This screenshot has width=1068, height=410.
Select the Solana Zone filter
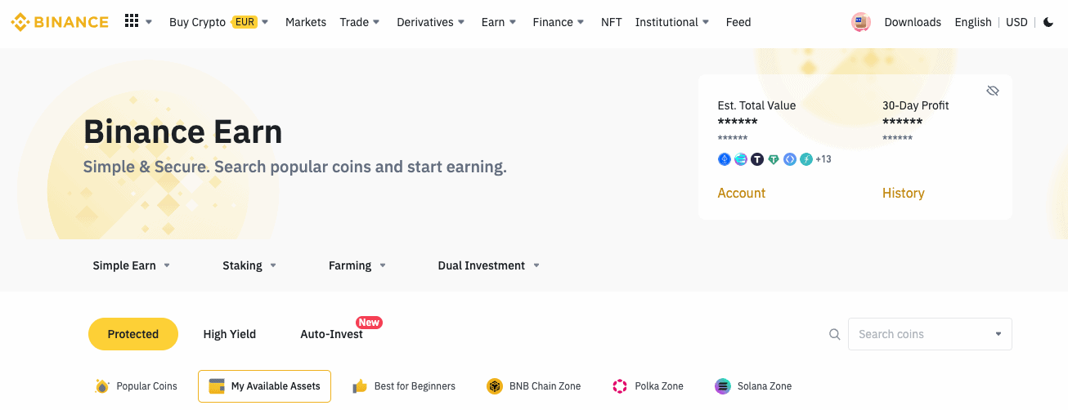click(x=753, y=386)
